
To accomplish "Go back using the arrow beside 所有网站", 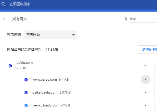I will (x=5, y=19).
